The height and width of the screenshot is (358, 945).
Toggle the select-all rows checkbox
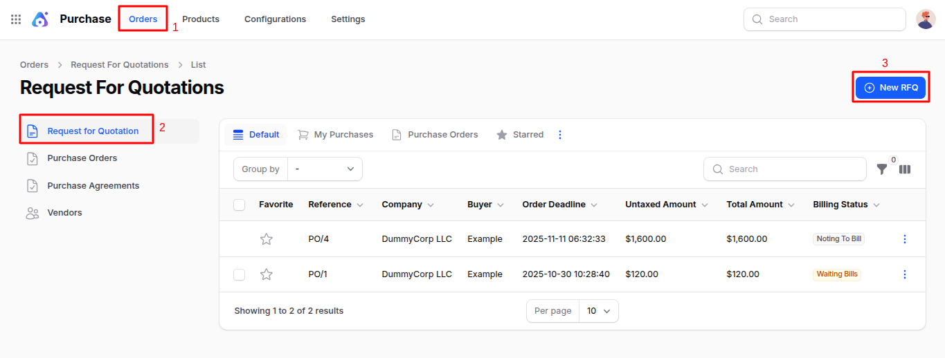click(240, 205)
